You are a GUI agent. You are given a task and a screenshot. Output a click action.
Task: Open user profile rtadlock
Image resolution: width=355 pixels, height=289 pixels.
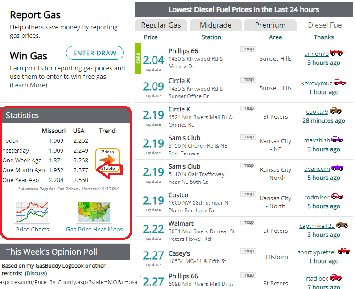pyautogui.click(x=317, y=278)
